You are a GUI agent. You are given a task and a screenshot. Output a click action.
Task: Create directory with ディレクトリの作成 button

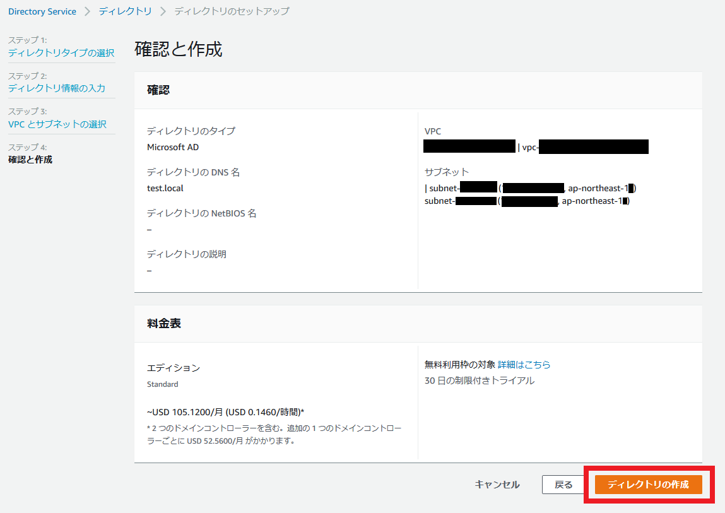click(648, 485)
